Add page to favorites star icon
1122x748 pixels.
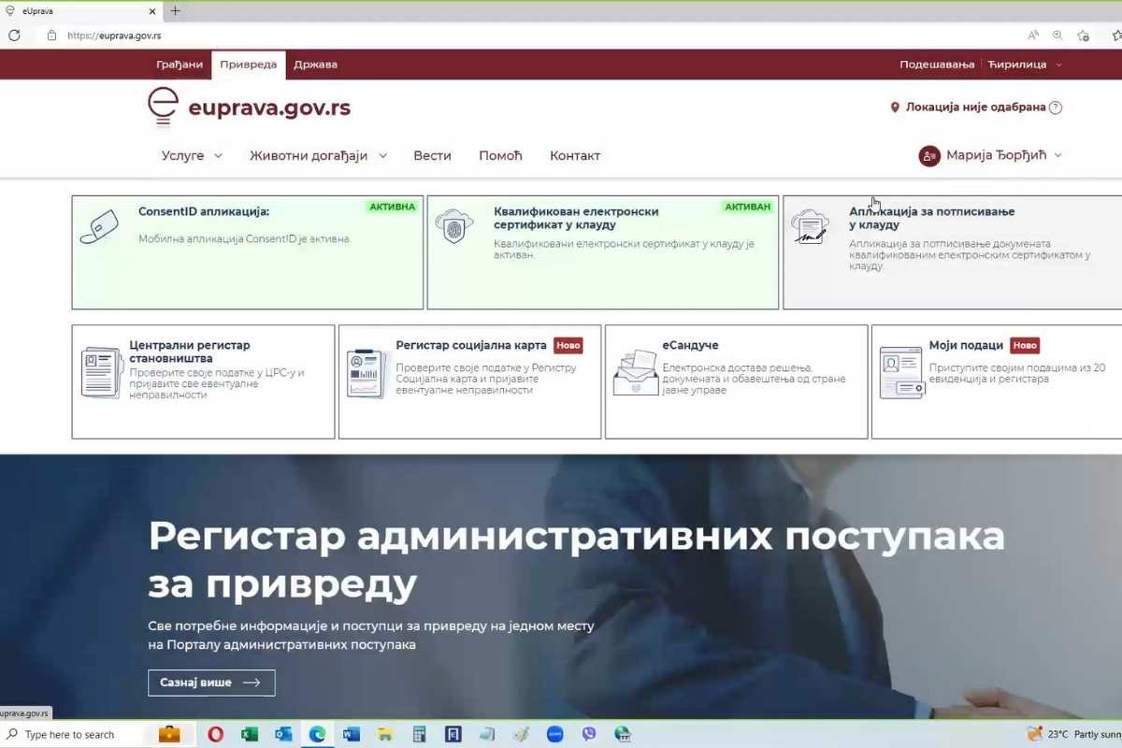pyautogui.click(x=1083, y=36)
